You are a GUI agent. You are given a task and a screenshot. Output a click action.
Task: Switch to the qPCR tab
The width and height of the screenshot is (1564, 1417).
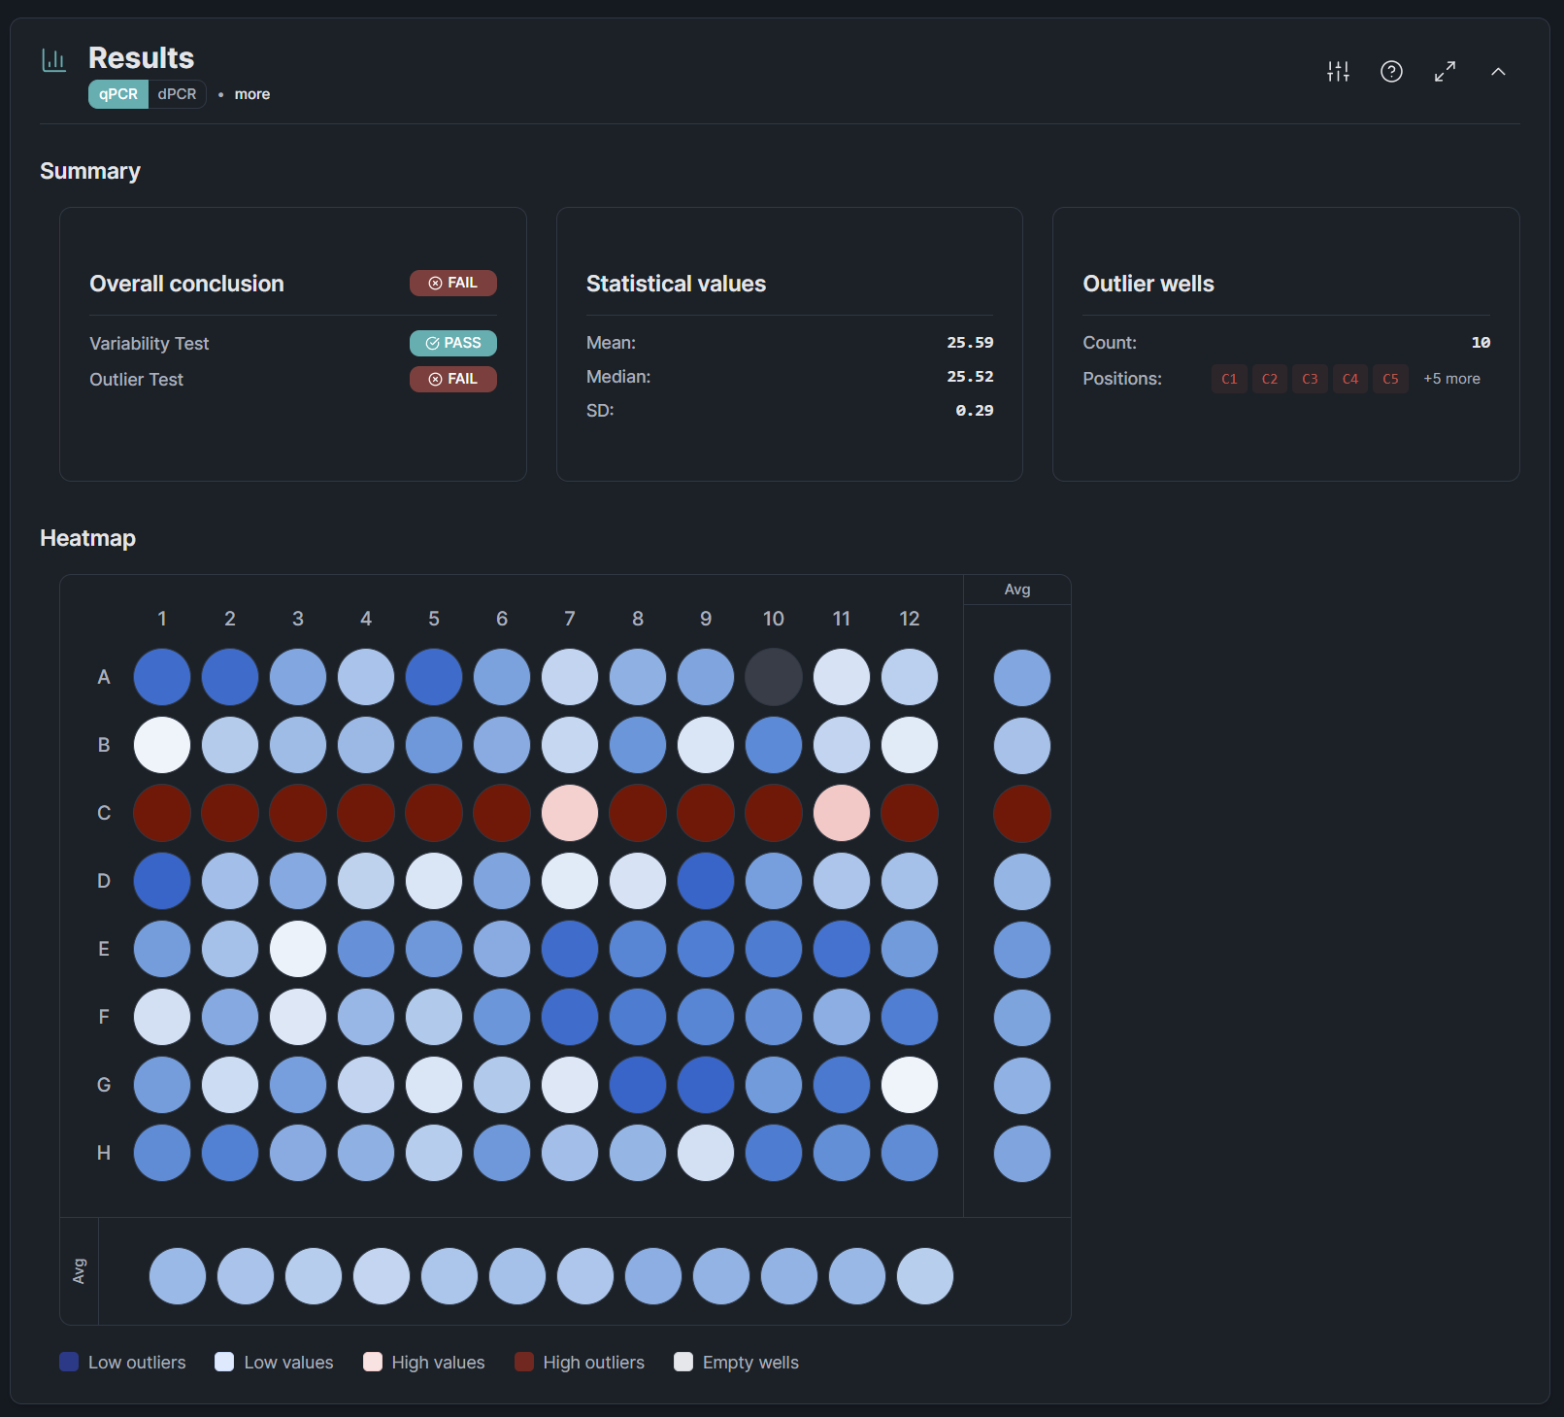(117, 94)
